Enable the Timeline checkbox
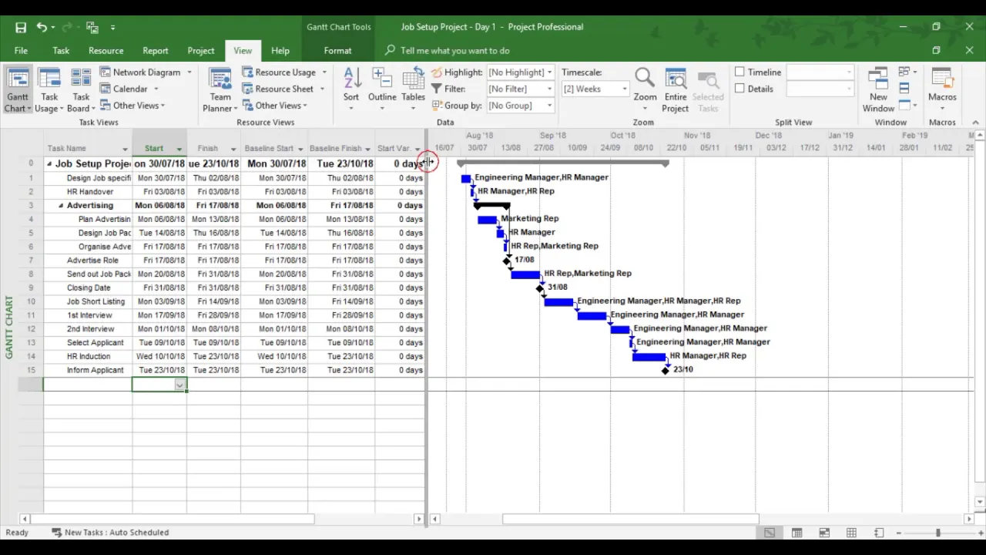Viewport: 986px width, 555px height. 739,72
